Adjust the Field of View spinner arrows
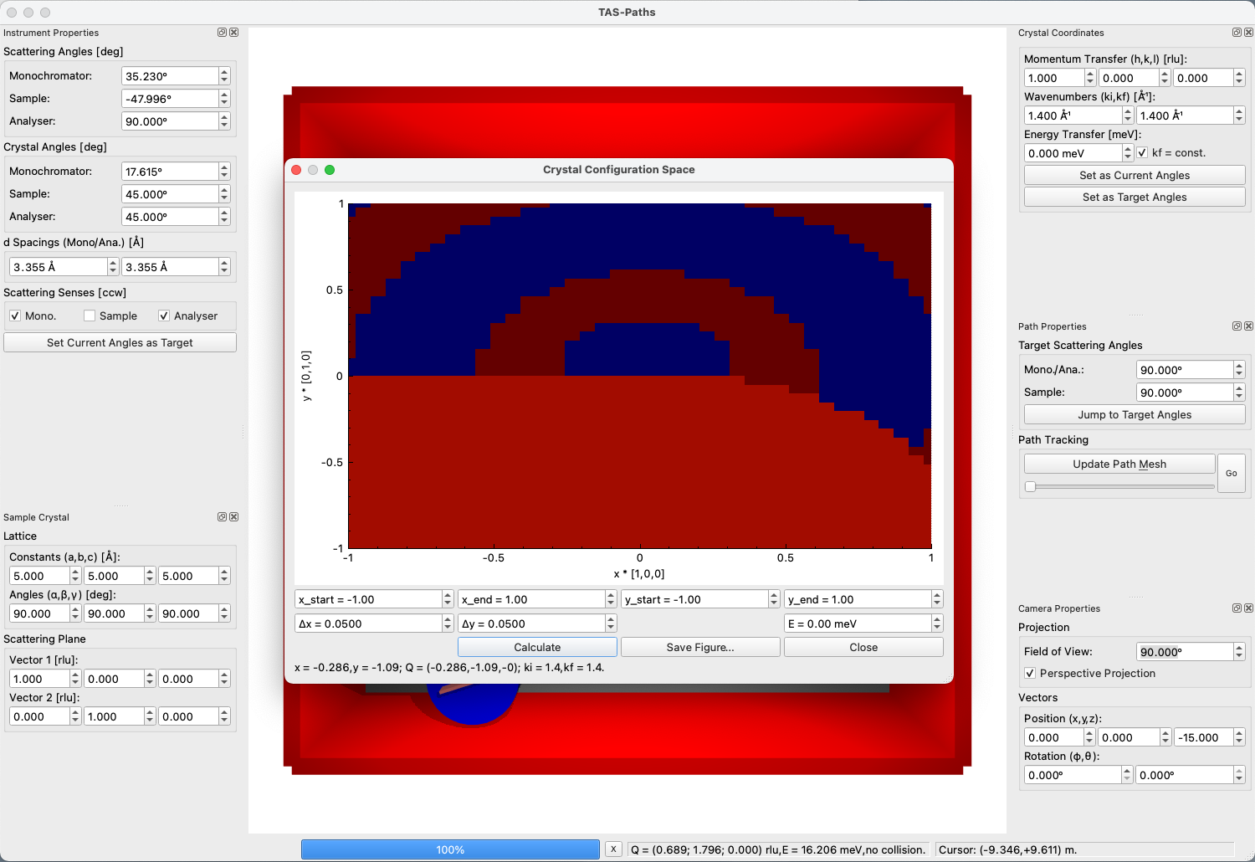The image size is (1255, 862). coord(1239,652)
